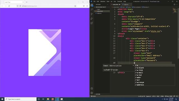This screenshot has width=179, height=101.
Task: Reload the page in Firefox
Action: pos(9,6)
